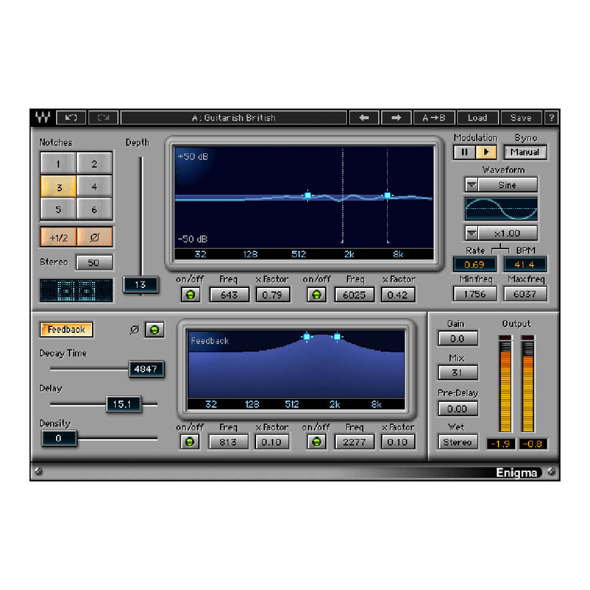Click the stereo width display graphic
The image size is (590, 590).
pyautogui.click(x=76, y=290)
